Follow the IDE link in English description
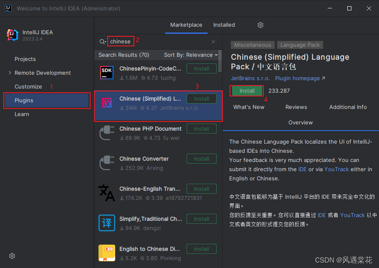 coord(302,169)
